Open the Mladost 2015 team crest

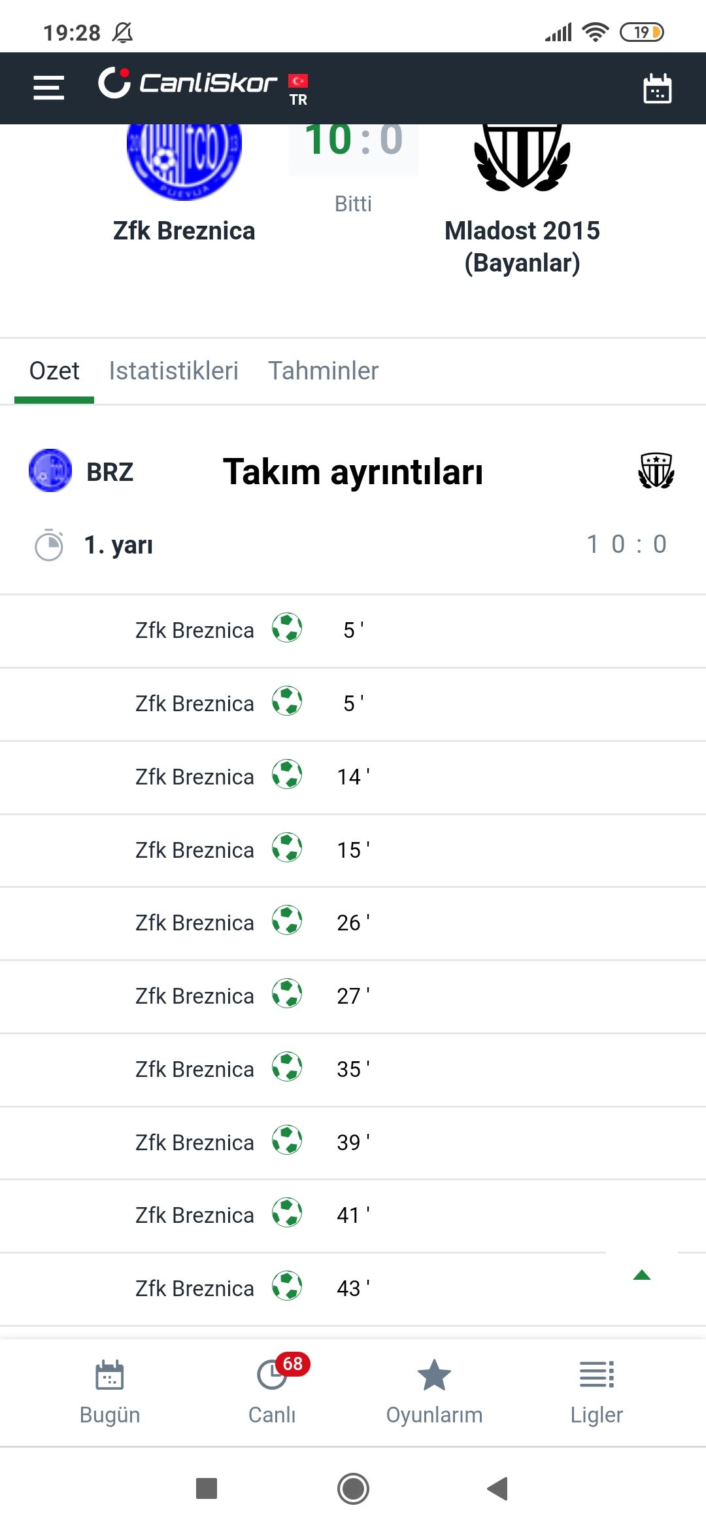click(522, 158)
